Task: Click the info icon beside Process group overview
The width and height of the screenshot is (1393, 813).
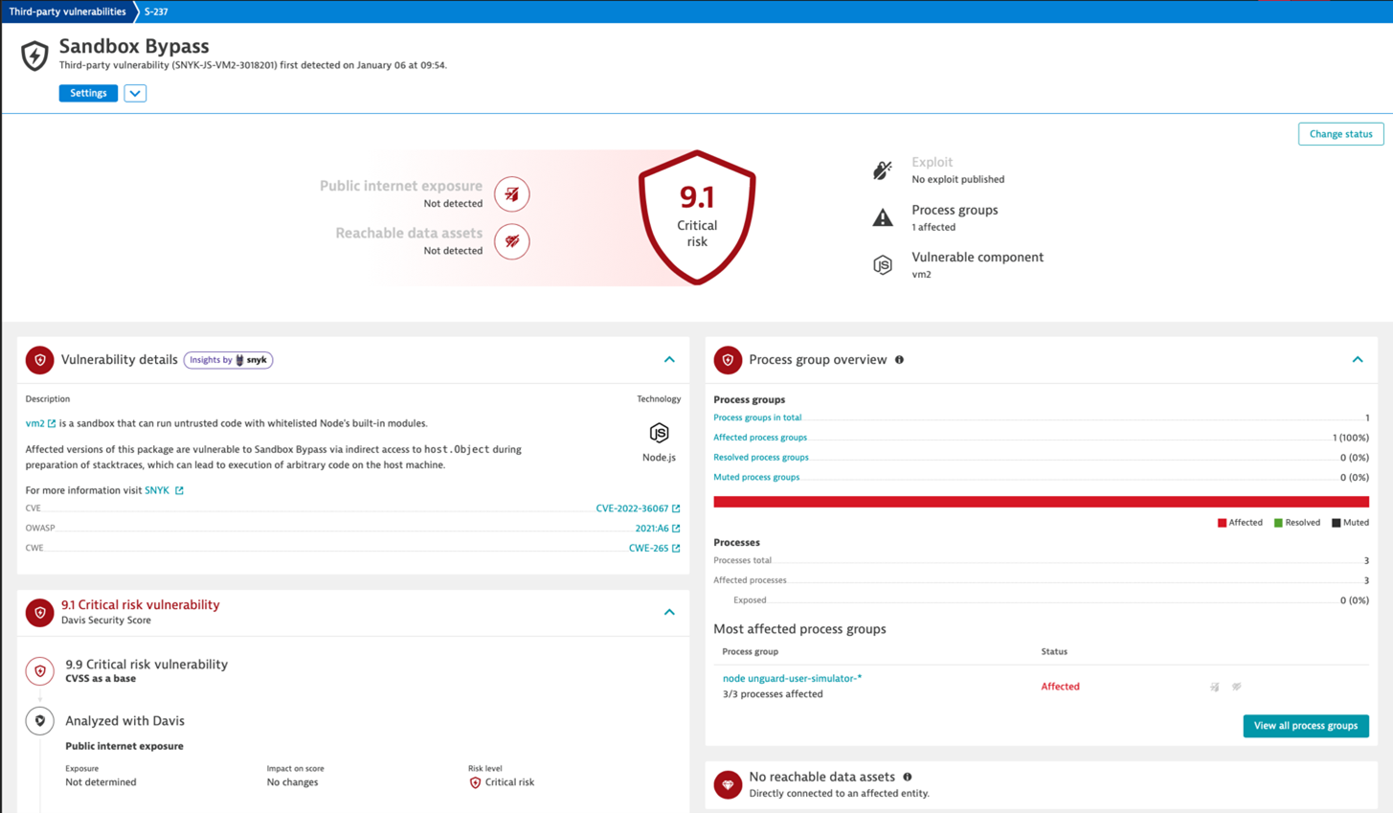Action: tap(898, 359)
